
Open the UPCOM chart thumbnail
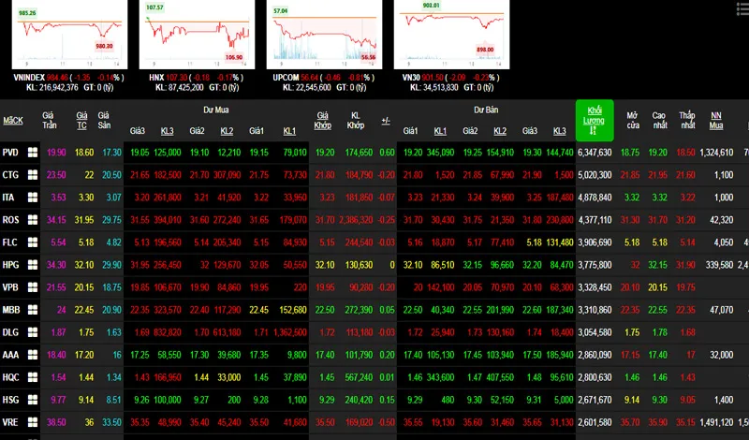tap(324, 35)
